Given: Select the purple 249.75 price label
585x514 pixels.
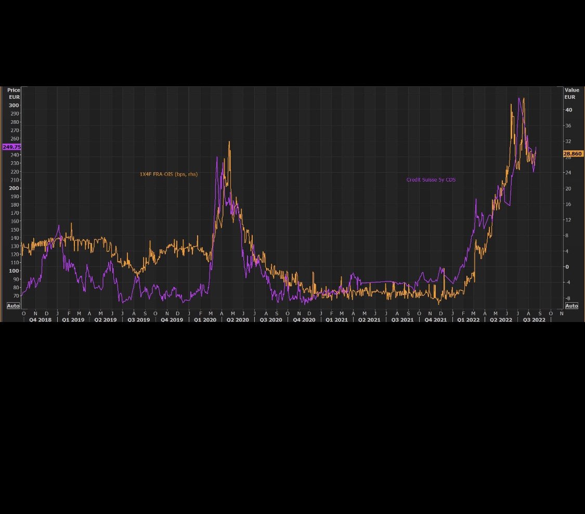Looking at the screenshot, I should click(x=11, y=147).
